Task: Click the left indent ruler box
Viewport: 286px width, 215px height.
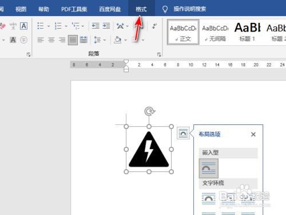Action: pos(126,70)
